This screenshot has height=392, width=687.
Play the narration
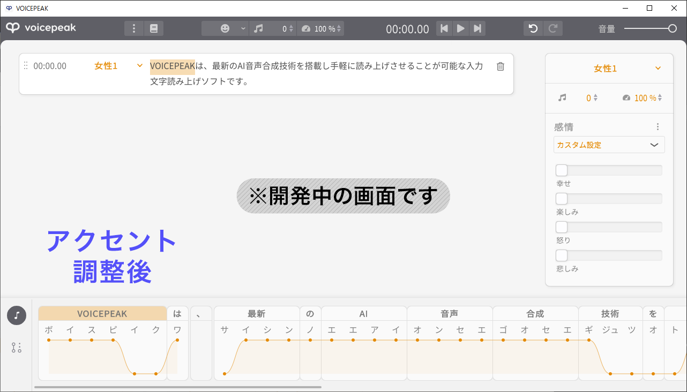(x=461, y=28)
